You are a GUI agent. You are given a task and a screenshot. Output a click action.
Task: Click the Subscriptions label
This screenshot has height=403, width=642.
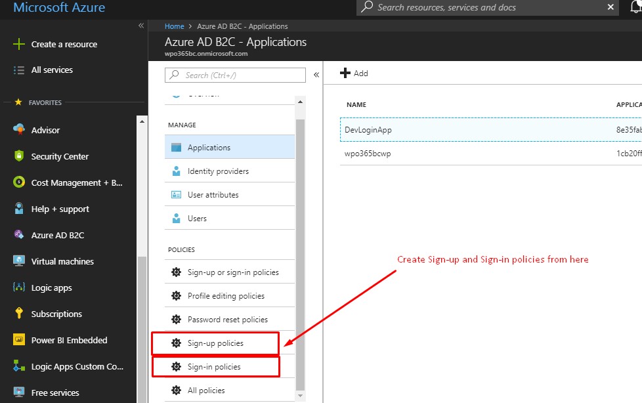[56, 314]
